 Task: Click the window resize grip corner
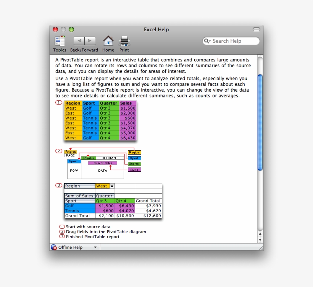(261, 248)
